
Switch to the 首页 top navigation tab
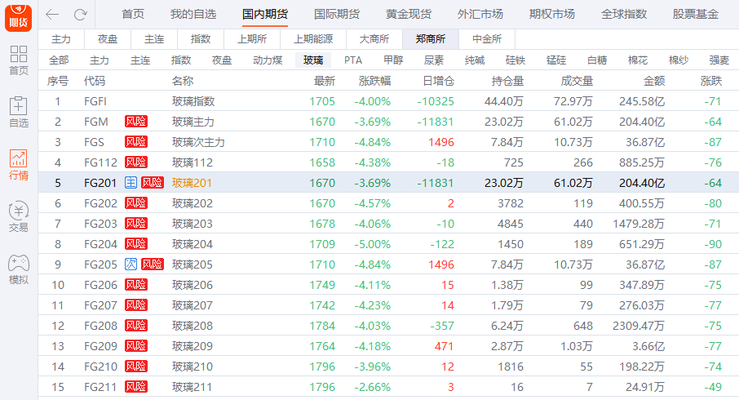[133, 14]
